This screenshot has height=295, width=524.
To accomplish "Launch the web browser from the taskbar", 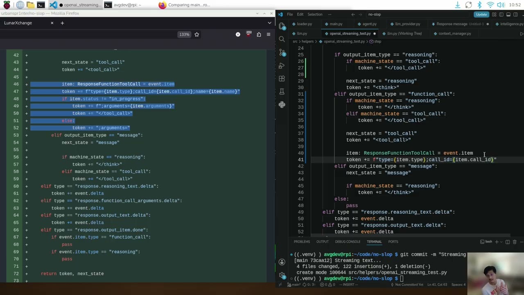I will [x=20, y=5].
